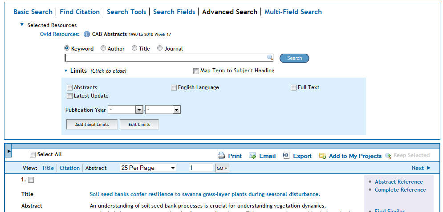
Task: Expand the side panel arrow tab
Action: click(8, 152)
